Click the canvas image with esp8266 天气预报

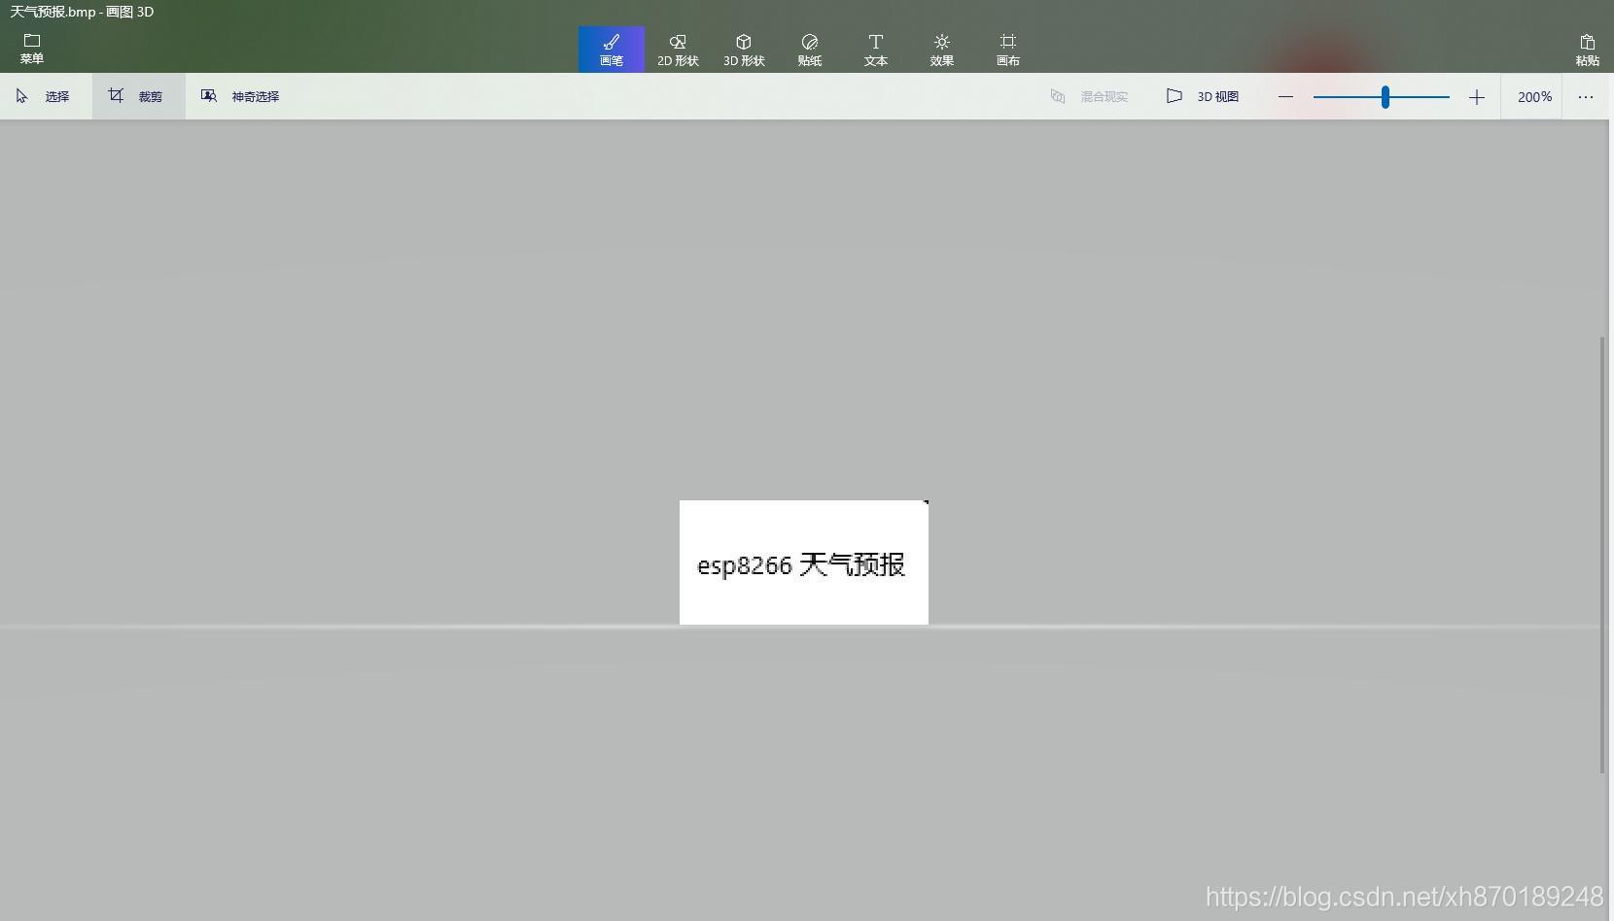click(804, 563)
